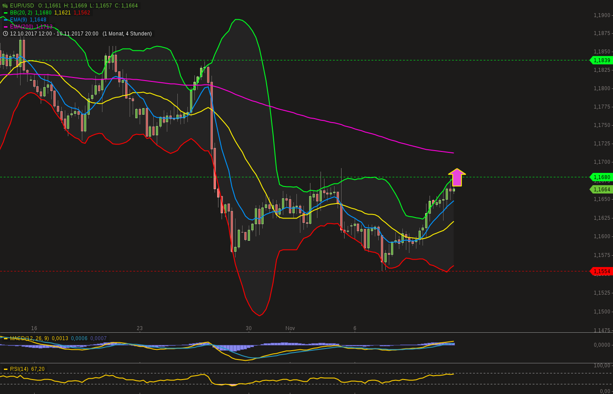Click the MACD signal value 0,0006
Screen dimensions: 613x394
(x=79, y=338)
